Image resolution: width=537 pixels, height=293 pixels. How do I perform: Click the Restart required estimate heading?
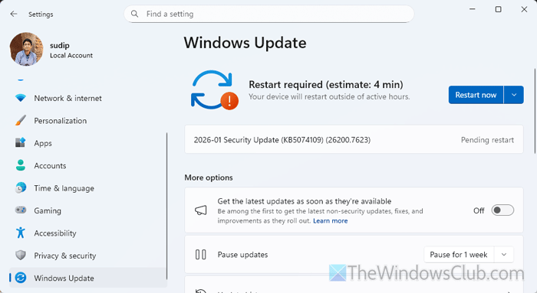[x=326, y=84]
